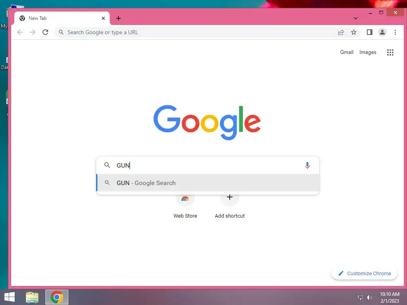Open the volume speaker tray icon

point(369,297)
